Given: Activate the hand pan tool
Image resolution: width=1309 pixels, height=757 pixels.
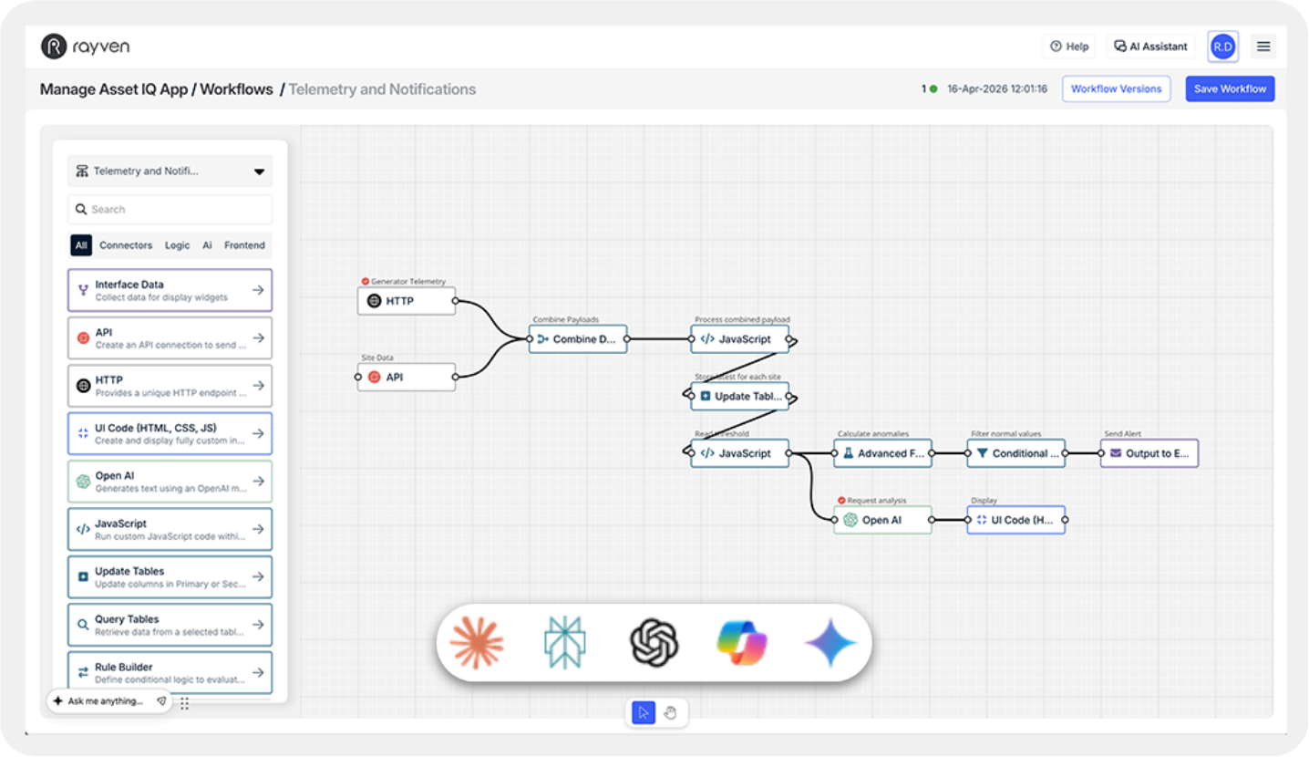Looking at the screenshot, I should click(670, 713).
